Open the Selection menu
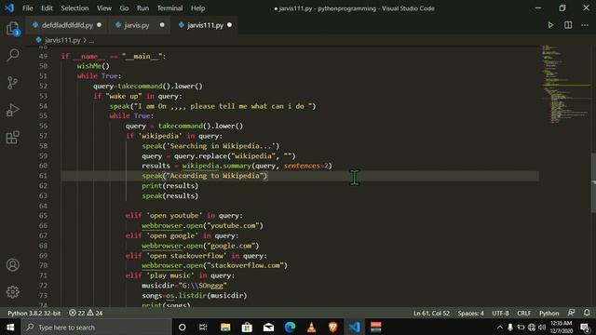This screenshot has width=596, height=335. [74, 8]
